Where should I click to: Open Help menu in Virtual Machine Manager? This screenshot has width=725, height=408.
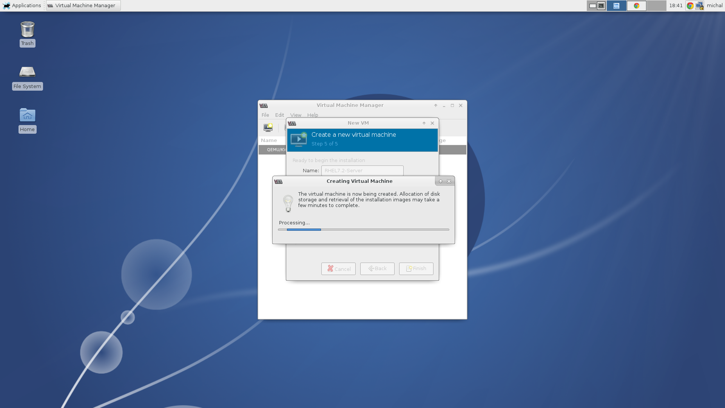tap(313, 115)
